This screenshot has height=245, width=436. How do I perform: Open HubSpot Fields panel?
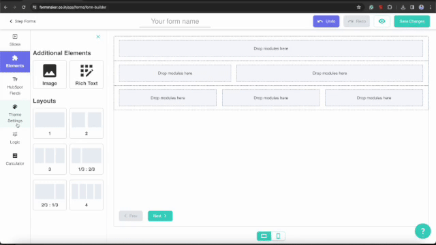coord(15,86)
